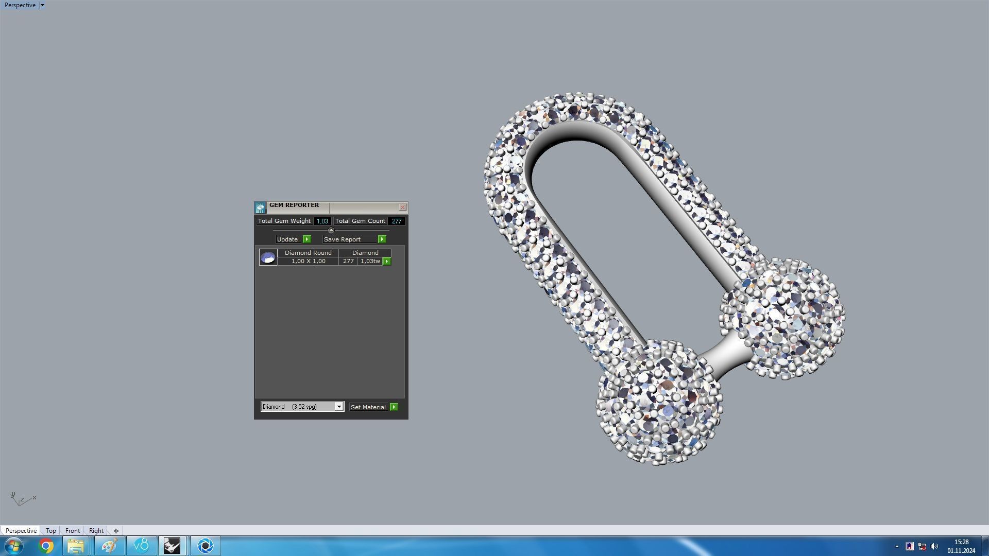This screenshot has height=556, width=989.
Task: Add a new viewport tab
Action: pos(116,531)
